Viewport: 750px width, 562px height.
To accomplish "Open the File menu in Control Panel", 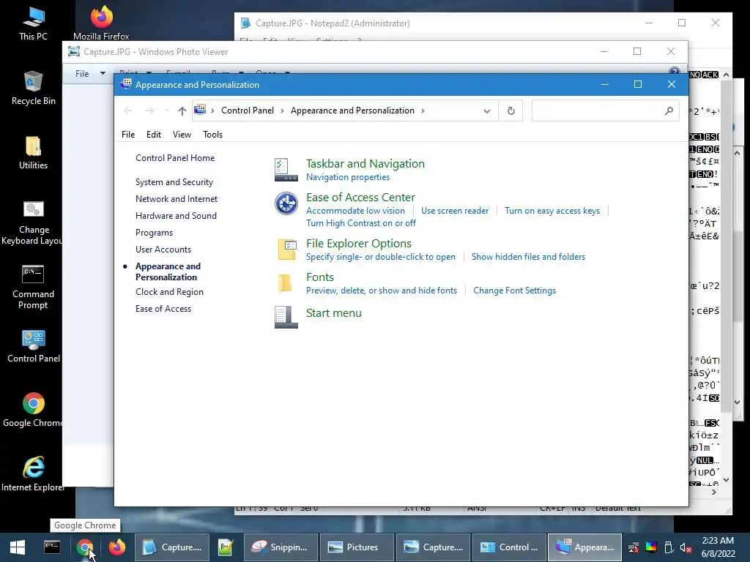I will point(127,135).
